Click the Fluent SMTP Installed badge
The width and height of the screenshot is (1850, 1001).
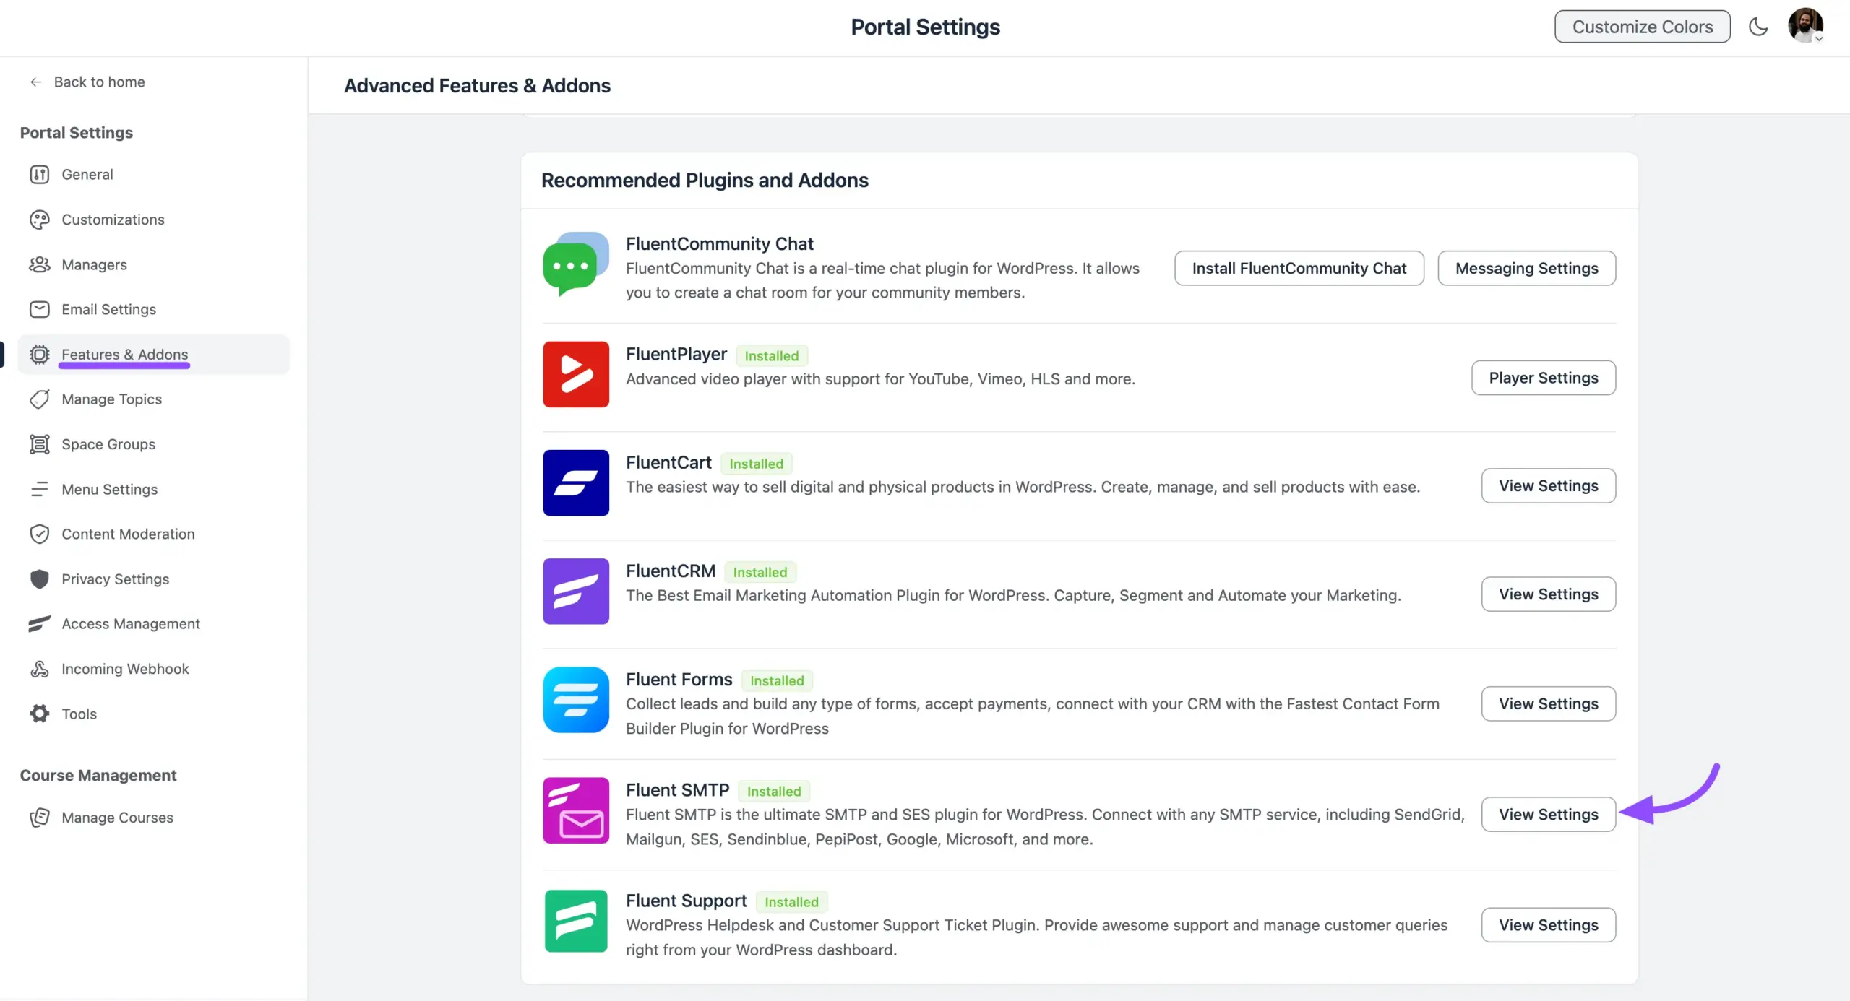click(x=773, y=792)
